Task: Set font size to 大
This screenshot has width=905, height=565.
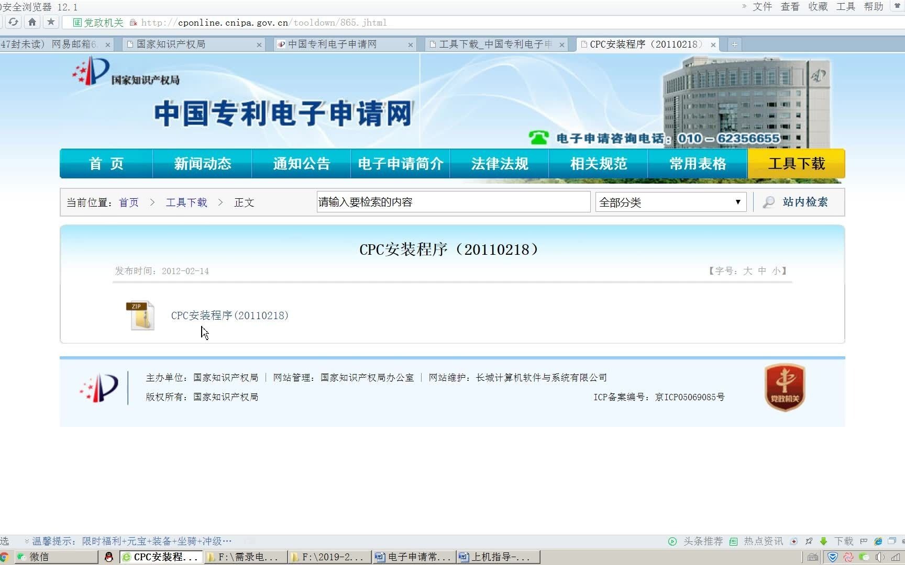Action: tap(747, 271)
